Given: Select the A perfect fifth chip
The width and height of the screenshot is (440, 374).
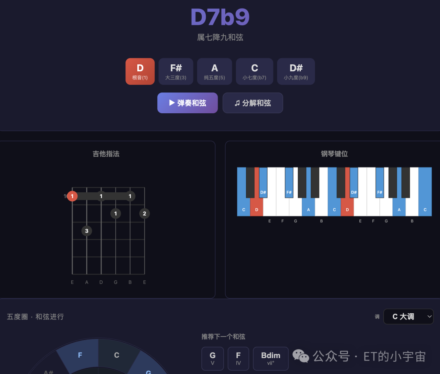Looking at the screenshot, I should [x=214, y=72].
